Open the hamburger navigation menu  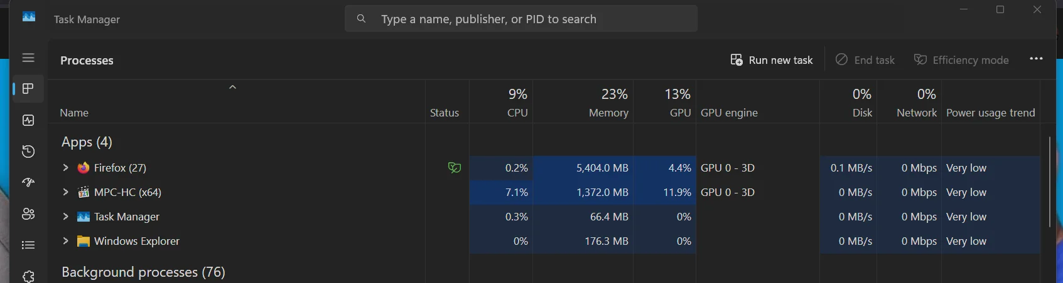[x=28, y=58]
